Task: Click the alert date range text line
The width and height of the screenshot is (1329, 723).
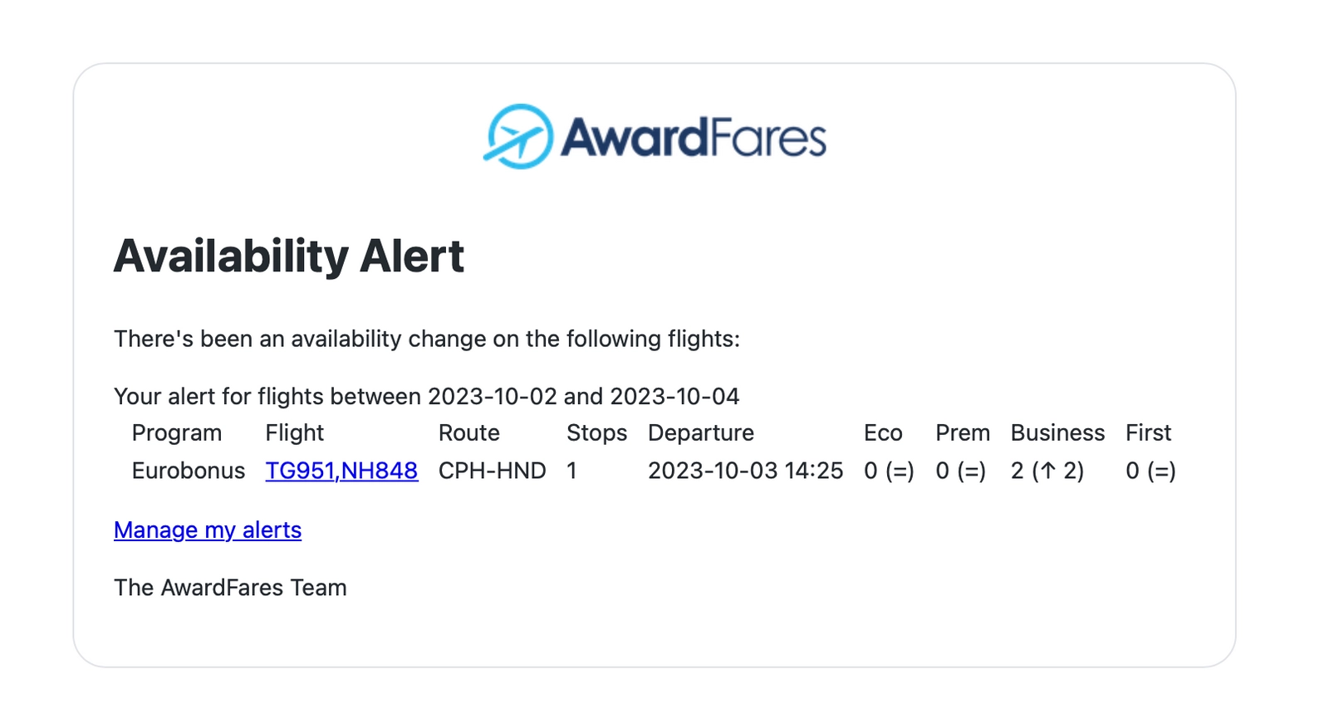Action: pyautogui.click(x=426, y=396)
